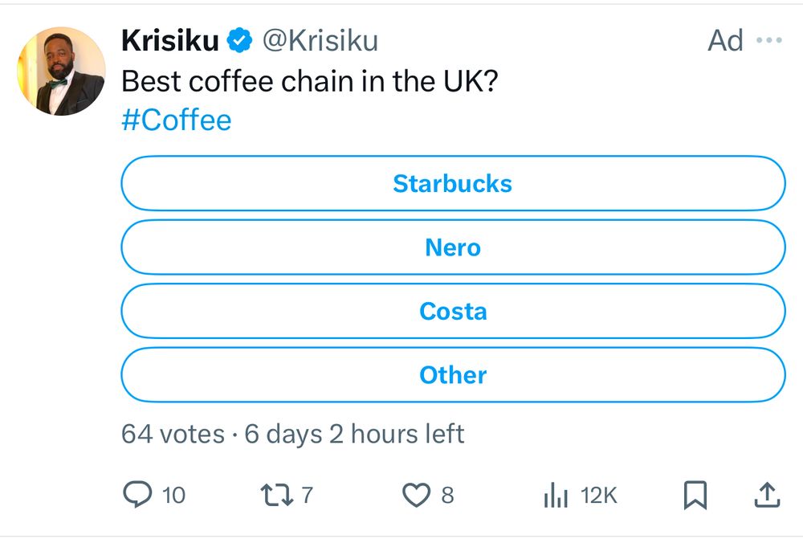Click the Ad label

click(725, 40)
